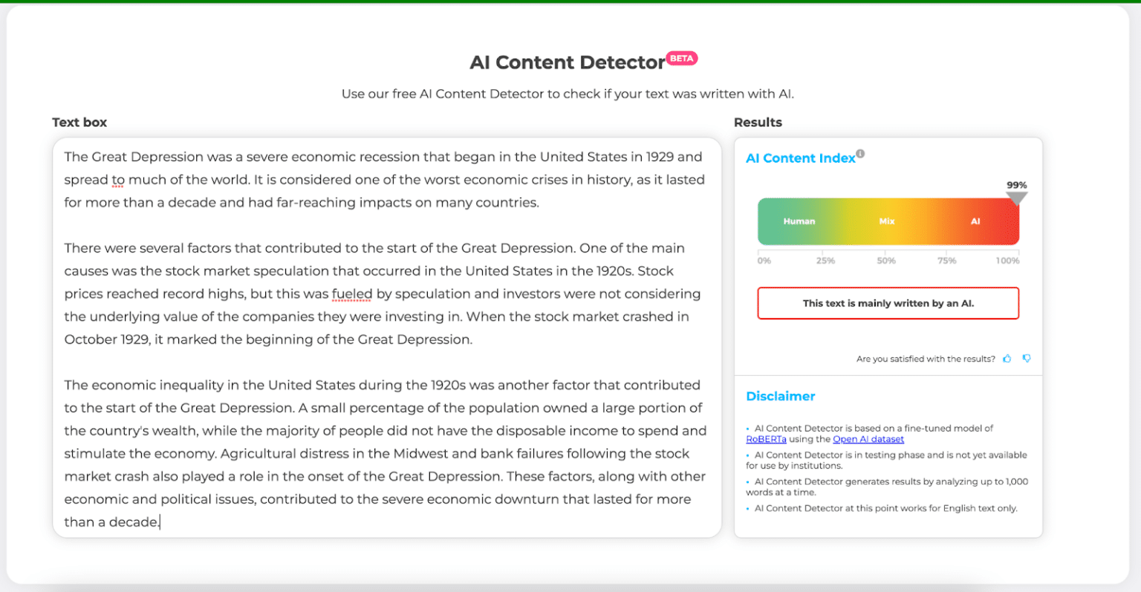Click the Disclaimer heading
The width and height of the screenshot is (1141, 592).
780,397
